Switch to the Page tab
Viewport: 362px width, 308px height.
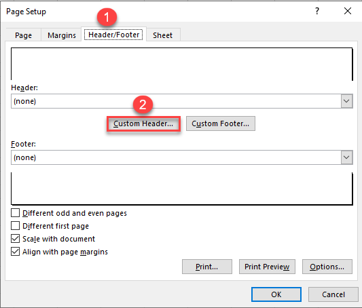pos(23,35)
